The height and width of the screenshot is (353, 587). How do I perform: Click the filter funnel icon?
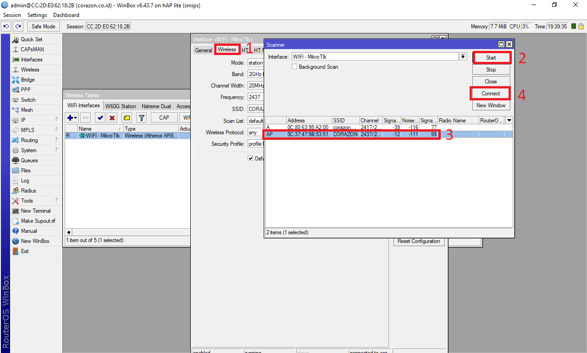pos(141,117)
